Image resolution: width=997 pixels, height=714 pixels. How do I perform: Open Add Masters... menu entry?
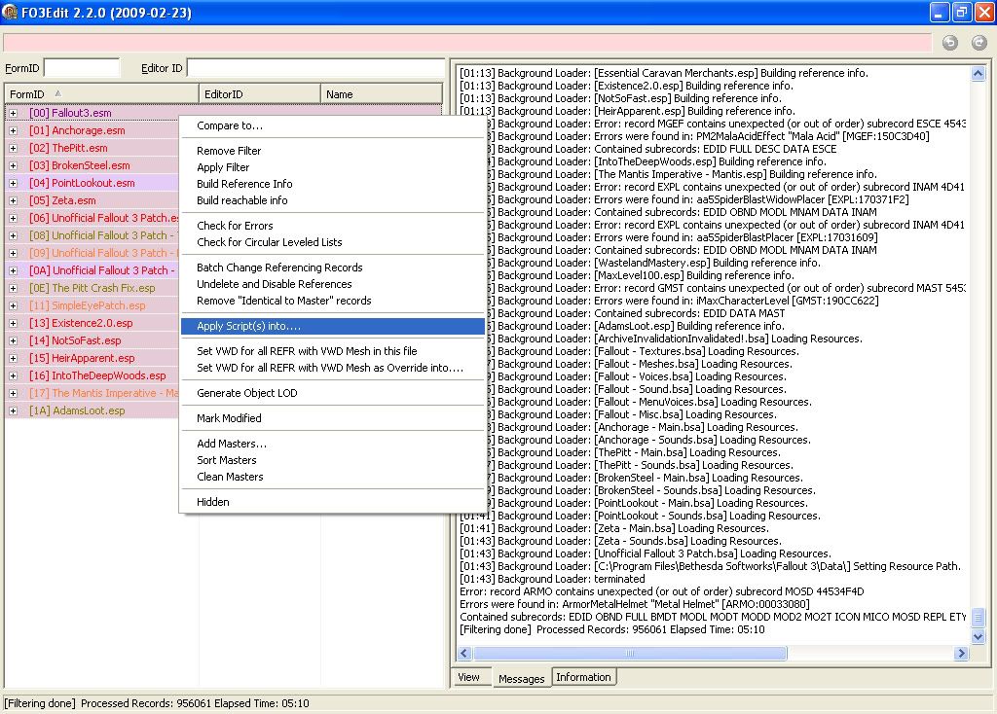333,444
